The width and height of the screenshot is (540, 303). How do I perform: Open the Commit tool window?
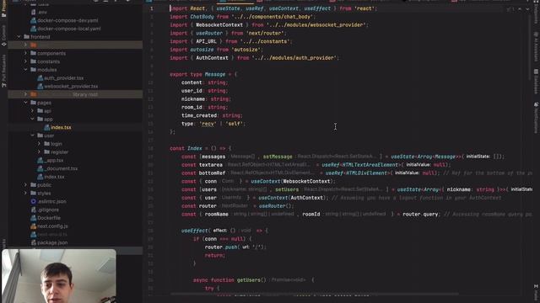click(3, 35)
